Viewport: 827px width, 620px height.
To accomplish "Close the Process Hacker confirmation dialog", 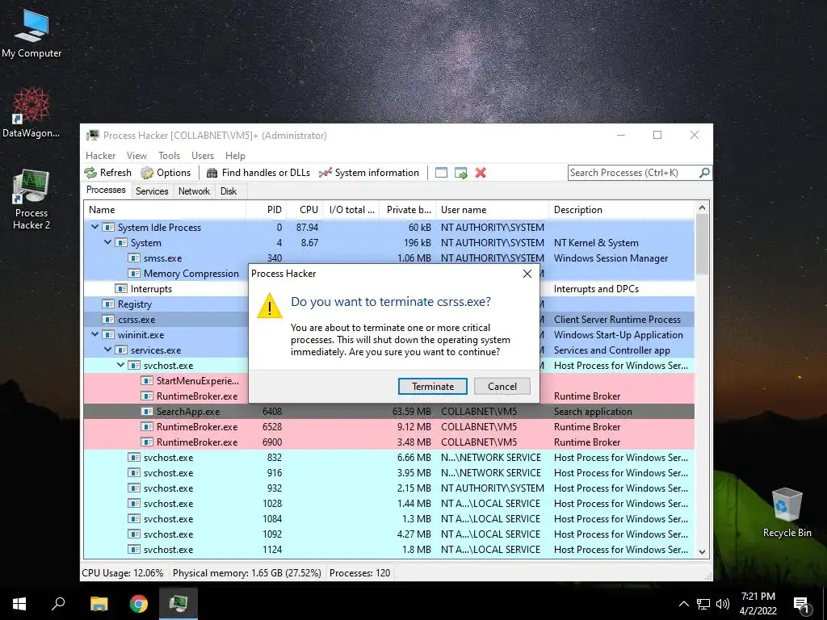I will pyautogui.click(x=527, y=274).
